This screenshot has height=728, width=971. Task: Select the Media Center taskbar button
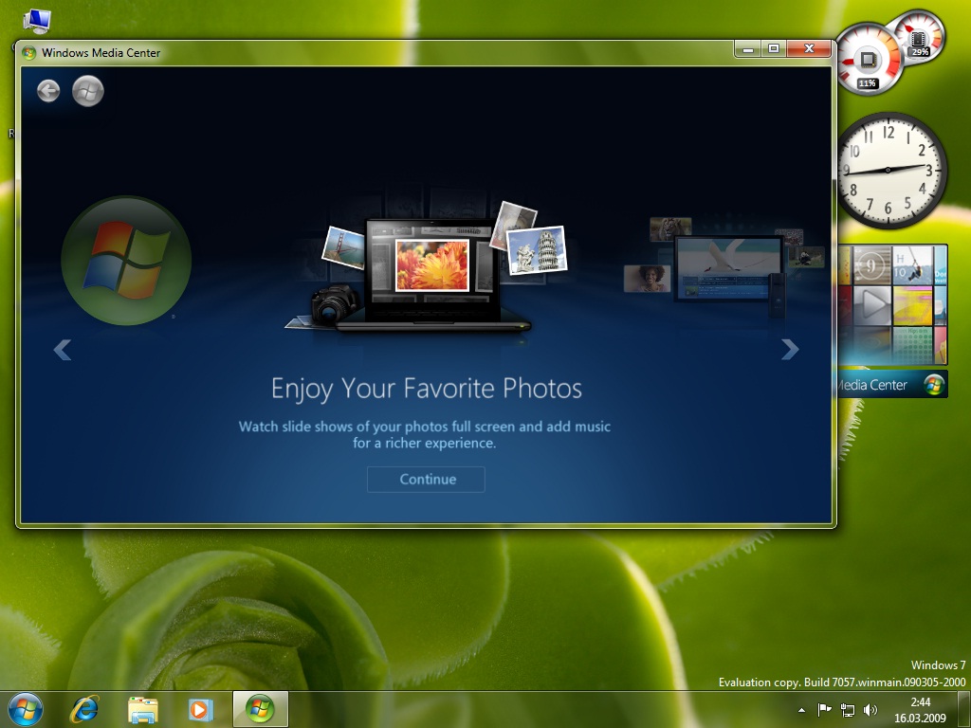pyautogui.click(x=260, y=709)
